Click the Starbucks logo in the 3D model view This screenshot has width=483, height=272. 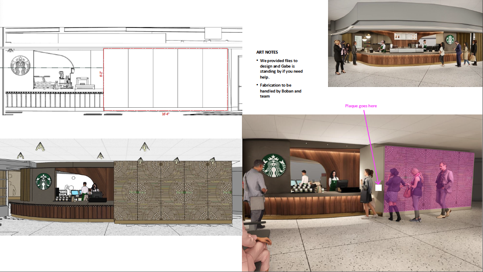pyautogui.click(x=43, y=181)
